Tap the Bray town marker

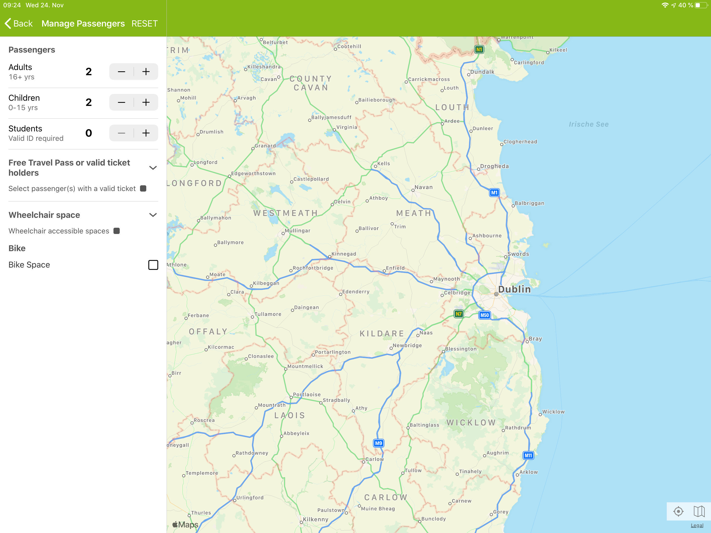tap(527, 342)
